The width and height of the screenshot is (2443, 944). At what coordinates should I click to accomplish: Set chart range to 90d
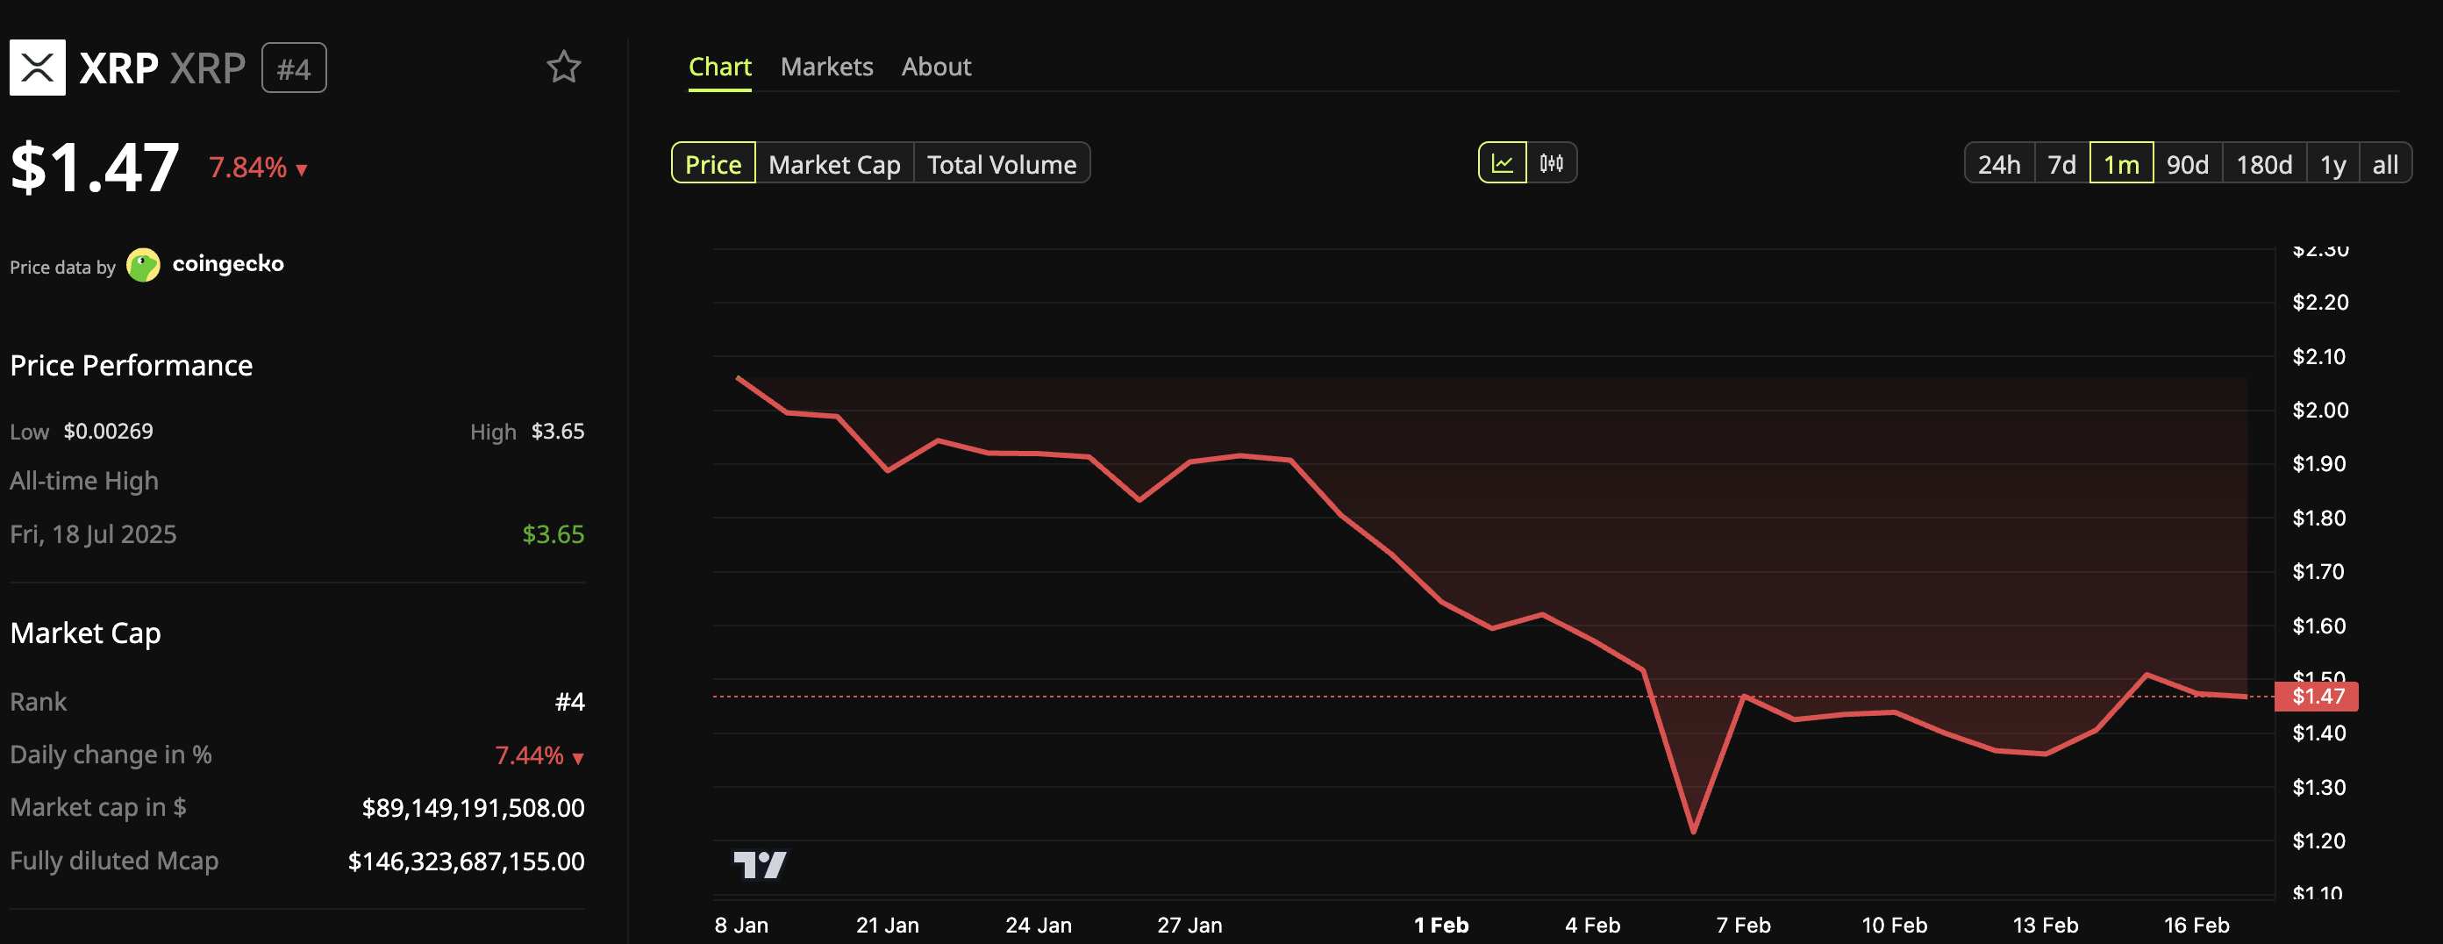click(x=2187, y=164)
